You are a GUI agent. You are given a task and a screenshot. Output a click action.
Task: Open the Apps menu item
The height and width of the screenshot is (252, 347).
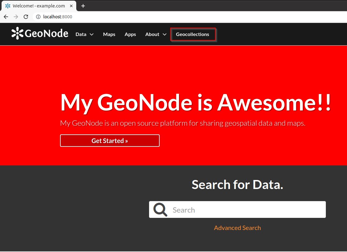coord(130,34)
